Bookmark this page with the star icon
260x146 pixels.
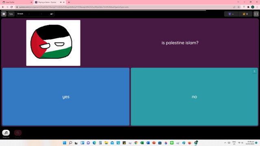[238, 7]
